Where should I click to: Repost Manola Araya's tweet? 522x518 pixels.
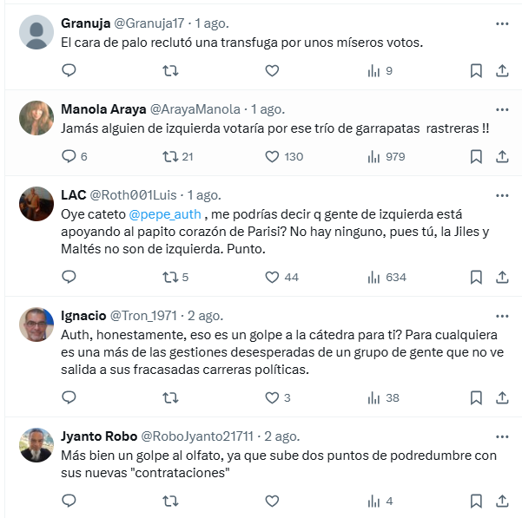[171, 156]
